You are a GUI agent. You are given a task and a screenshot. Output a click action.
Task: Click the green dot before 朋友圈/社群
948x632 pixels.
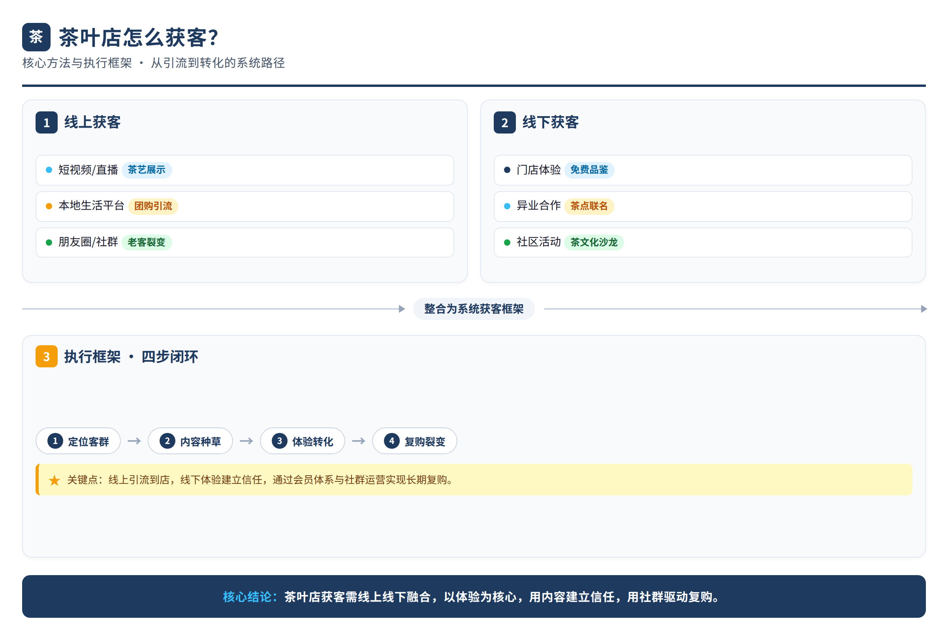[49, 242]
